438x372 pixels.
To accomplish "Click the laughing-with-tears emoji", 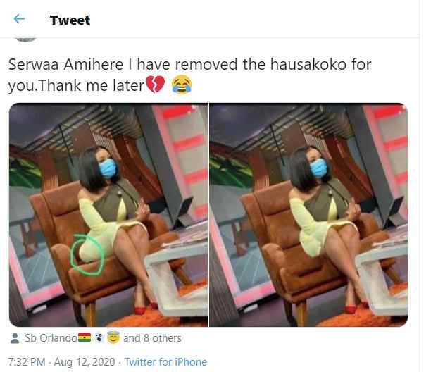I will [x=181, y=85].
